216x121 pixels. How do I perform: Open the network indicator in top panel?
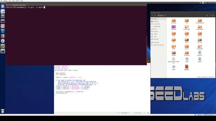(x=200, y=3)
